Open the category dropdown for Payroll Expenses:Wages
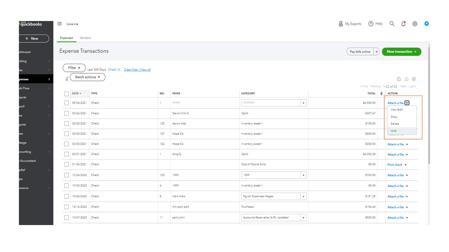 (303, 196)
